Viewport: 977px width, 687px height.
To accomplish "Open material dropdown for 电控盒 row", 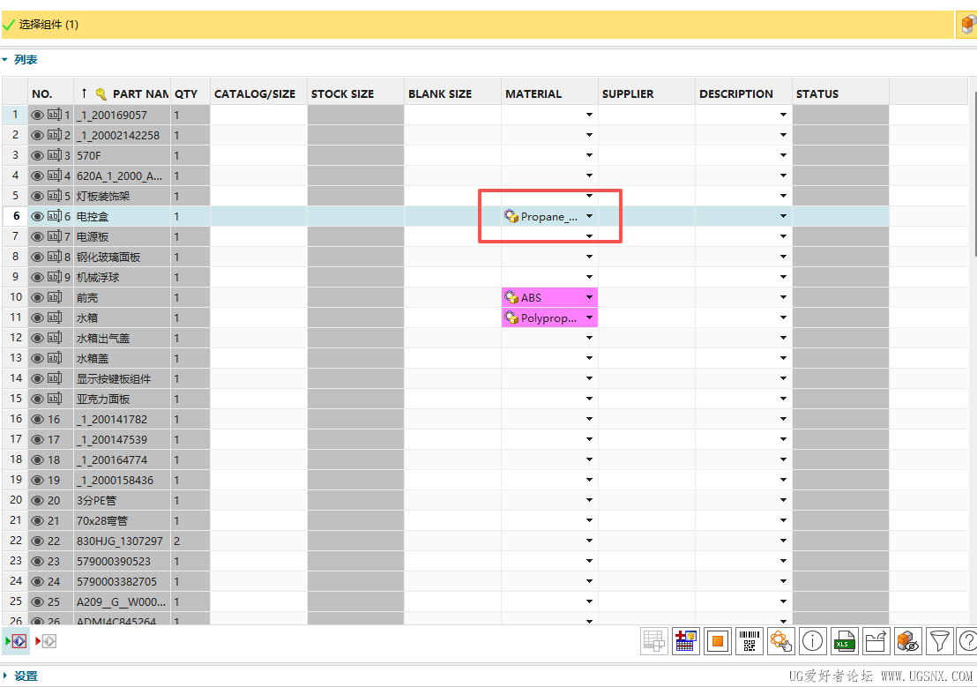I will point(589,216).
